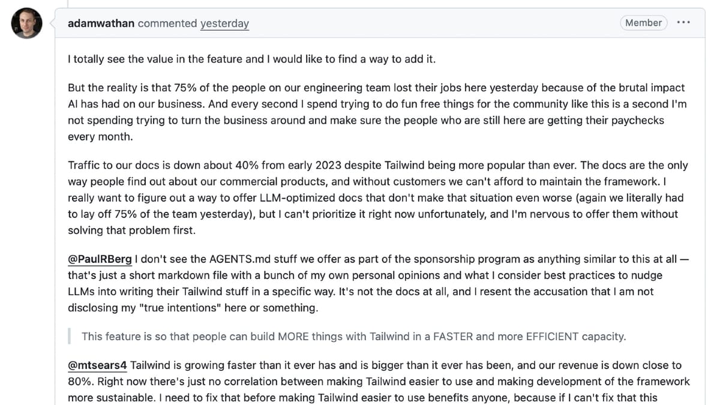Viewport: 720px width, 405px height.
Task: Select the @mtsears4 mention in the text
Action: 97,365
